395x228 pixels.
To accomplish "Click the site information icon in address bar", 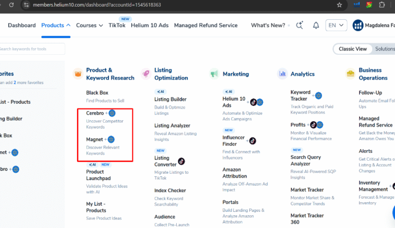I will (26, 5).
